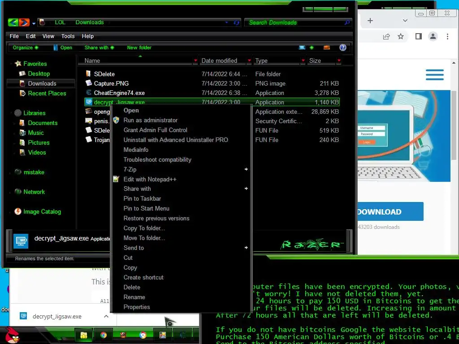Image resolution: width=459 pixels, height=344 pixels.
Task: Select Troubleshoot compatibility
Action: tap(157, 160)
